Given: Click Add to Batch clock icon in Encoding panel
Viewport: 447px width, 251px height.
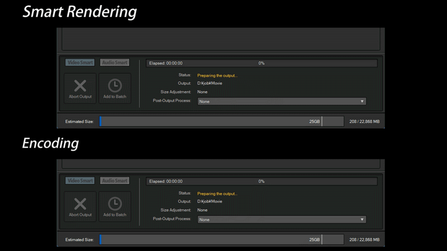Looking at the screenshot, I should [x=115, y=204].
